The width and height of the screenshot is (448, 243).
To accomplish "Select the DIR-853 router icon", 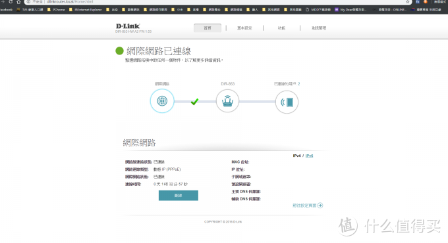I will point(227,101).
